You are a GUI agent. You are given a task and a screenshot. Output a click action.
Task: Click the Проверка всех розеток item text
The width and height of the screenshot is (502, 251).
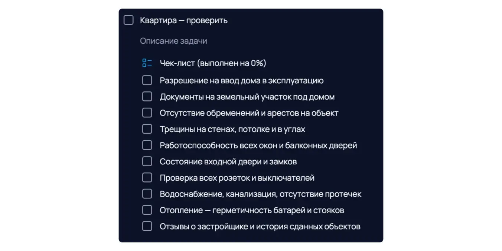[x=237, y=178]
